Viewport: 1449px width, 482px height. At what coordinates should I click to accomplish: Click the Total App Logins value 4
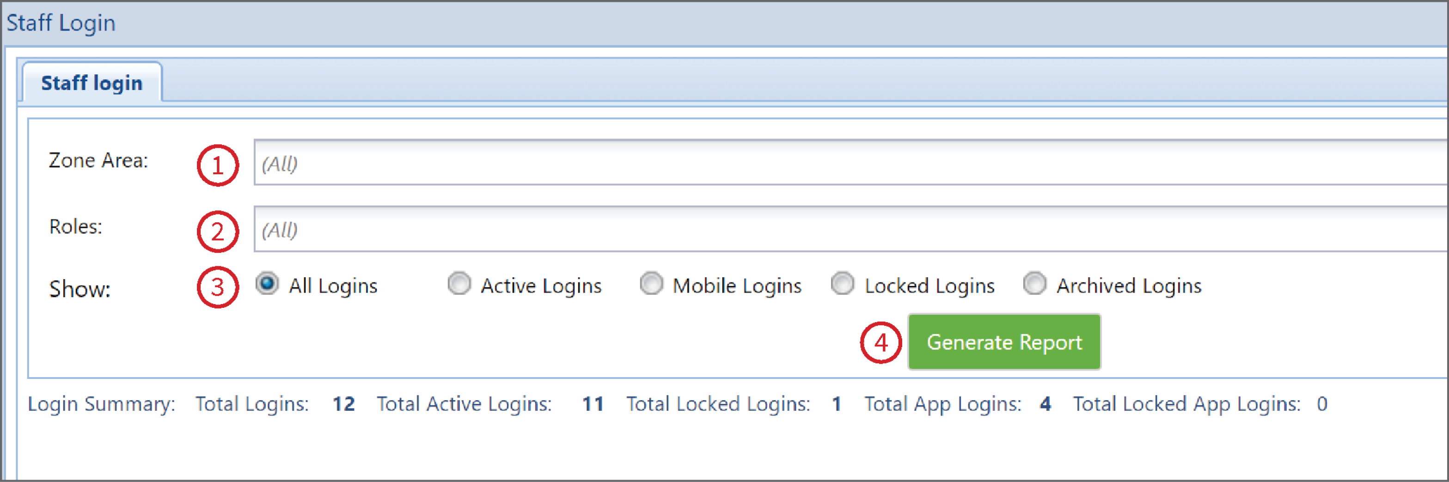pos(1045,404)
